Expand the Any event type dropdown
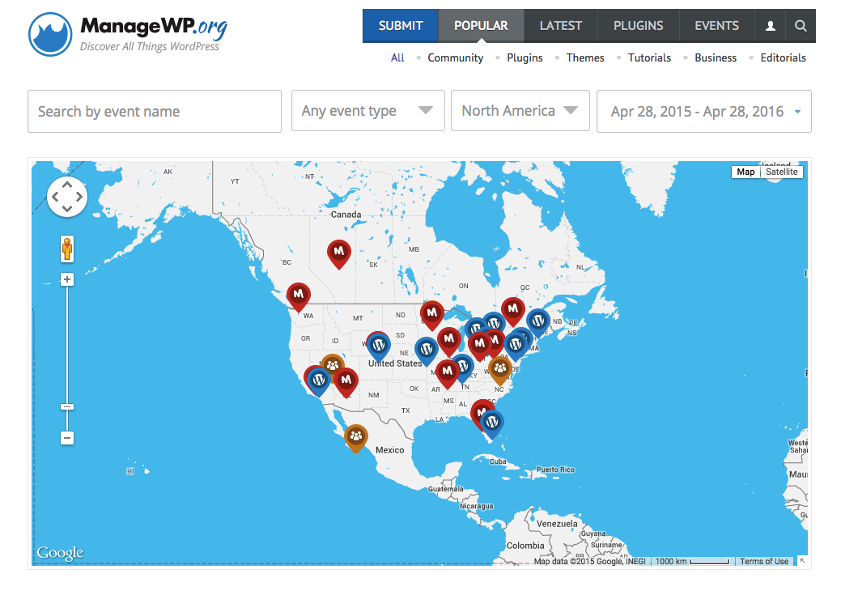841x595 pixels. (x=367, y=111)
